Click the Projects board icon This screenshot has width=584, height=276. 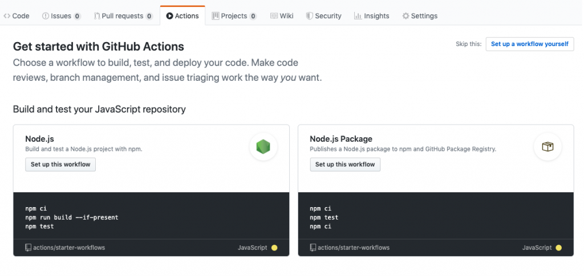[215, 16]
